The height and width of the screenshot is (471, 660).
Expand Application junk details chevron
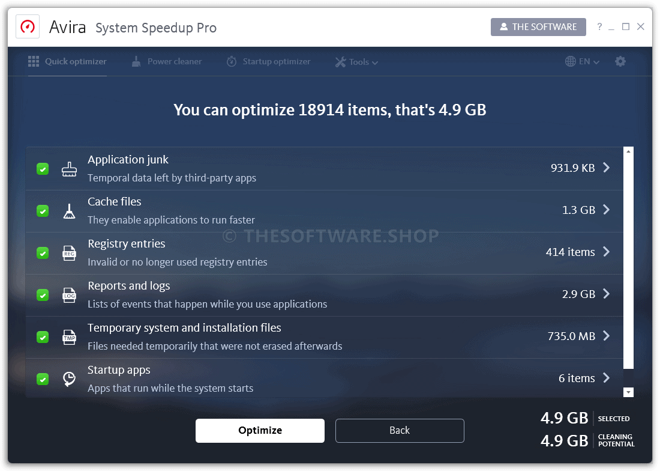coord(606,168)
